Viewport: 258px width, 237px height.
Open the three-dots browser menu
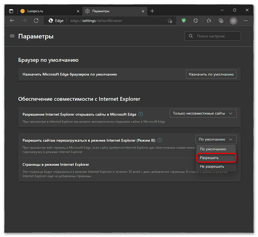246,21
